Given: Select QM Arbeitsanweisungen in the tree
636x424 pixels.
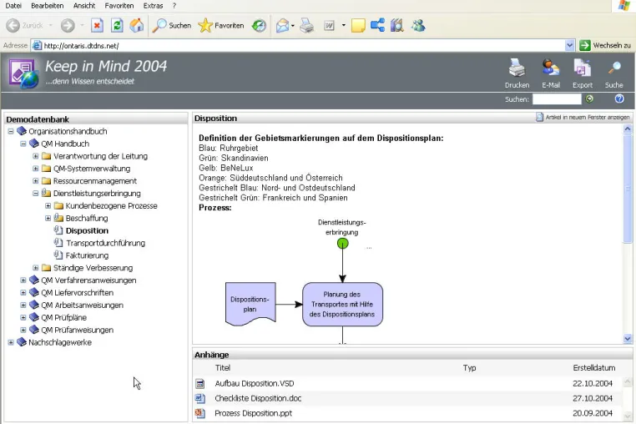Looking at the screenshot, I should click(82, 305).
